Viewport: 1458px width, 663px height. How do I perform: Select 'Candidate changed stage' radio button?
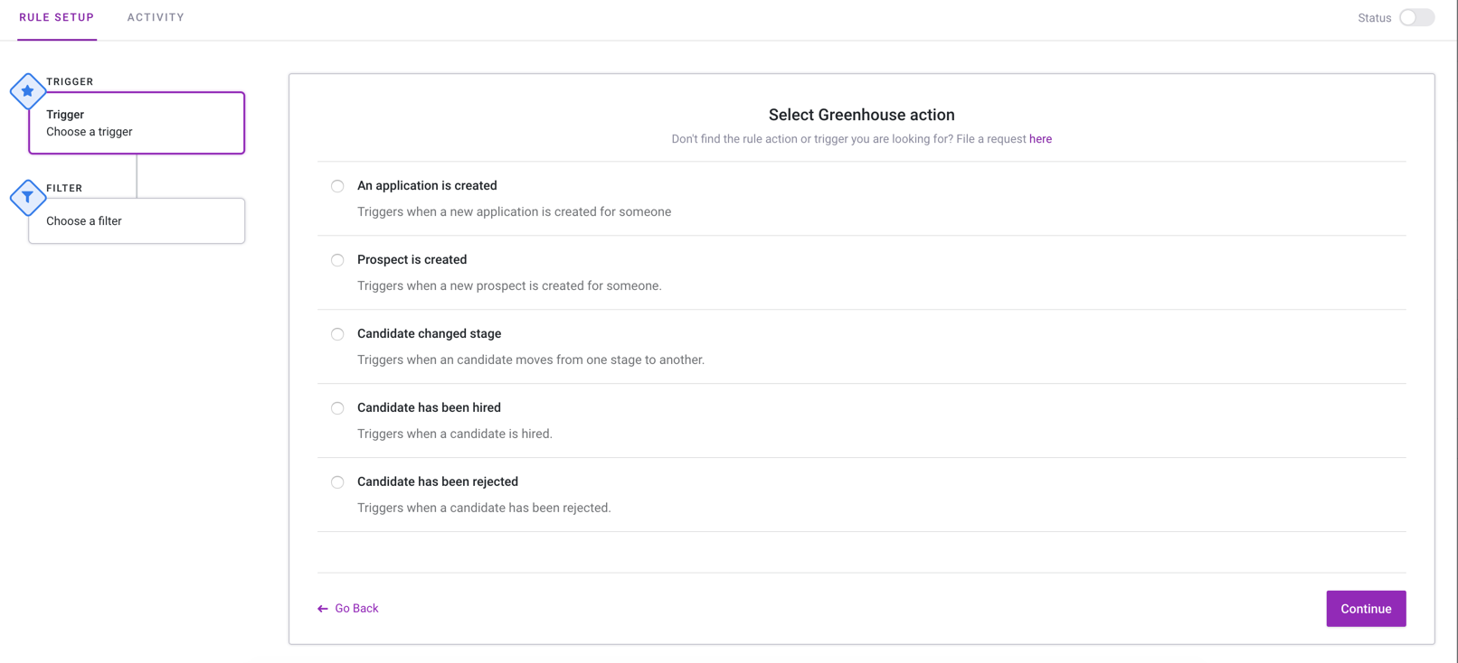click(337, 334)
